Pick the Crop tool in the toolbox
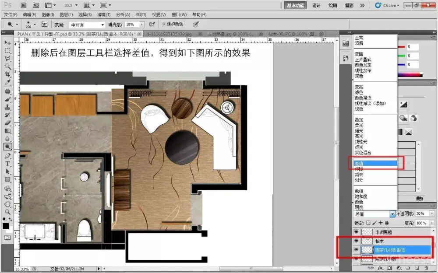 coord(7,74)
